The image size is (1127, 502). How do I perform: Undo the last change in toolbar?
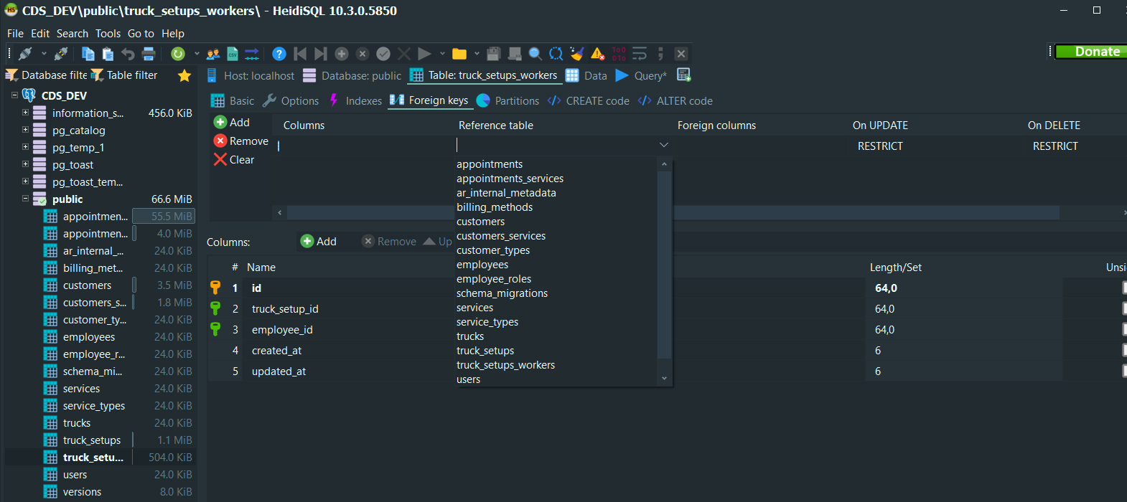(x=128, y=54)
